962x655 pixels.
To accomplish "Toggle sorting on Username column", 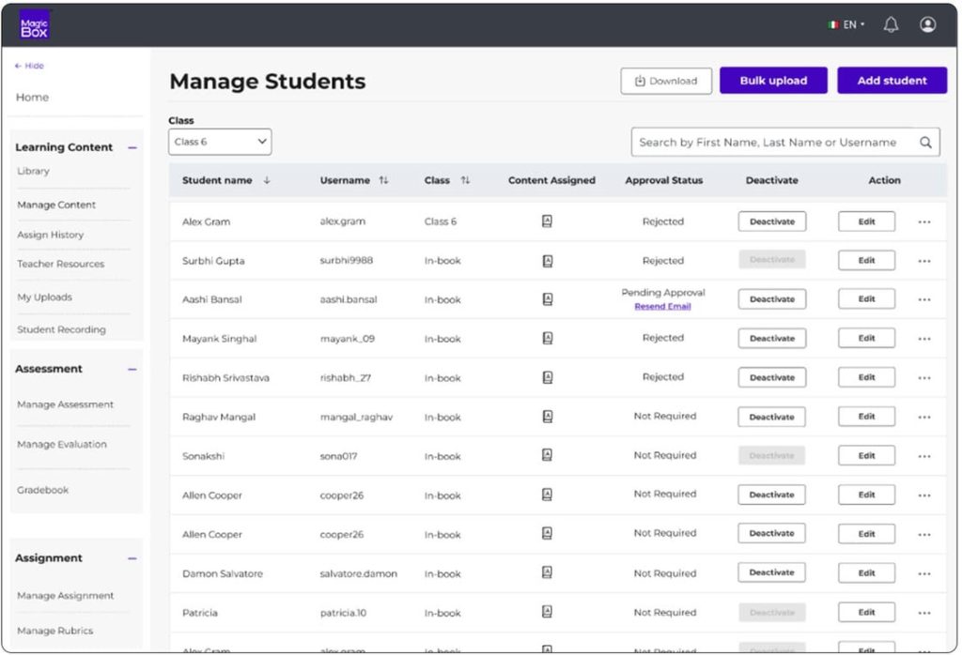I will (x=383, y=180).
